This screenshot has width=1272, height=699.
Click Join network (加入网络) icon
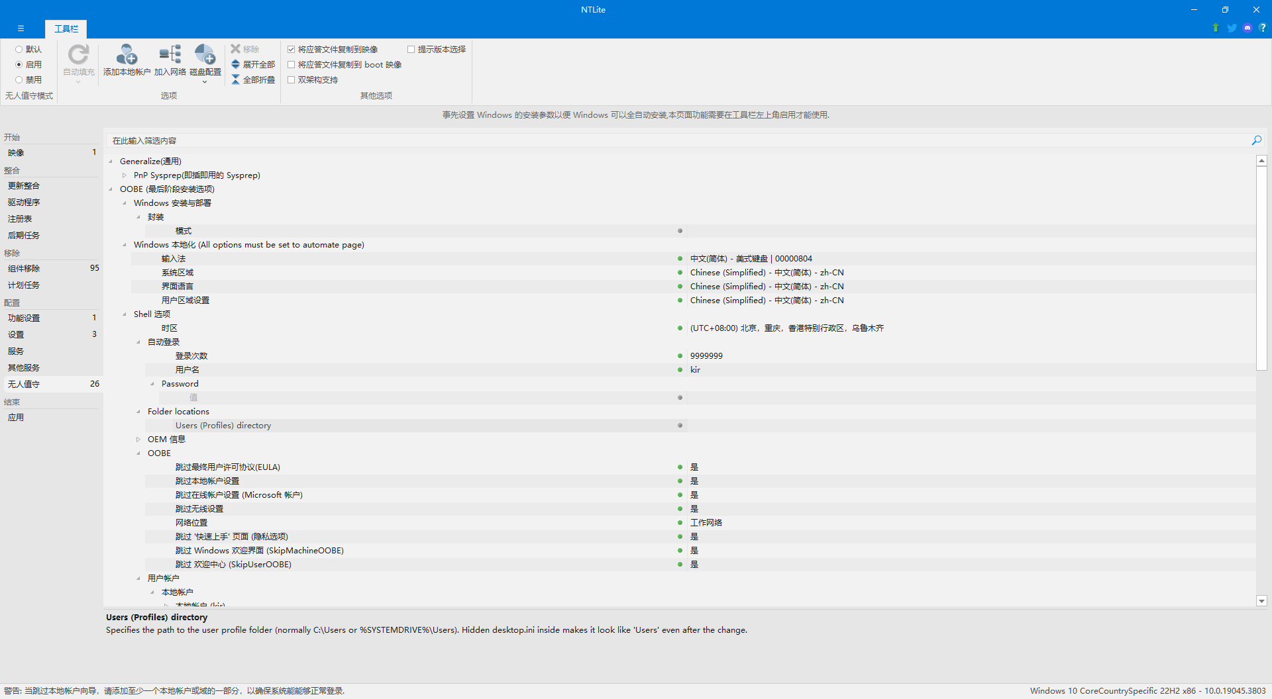170,54
